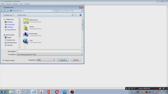Close the Сохранить как dialog
Screen dimensions: 168x94
[81, 8]
